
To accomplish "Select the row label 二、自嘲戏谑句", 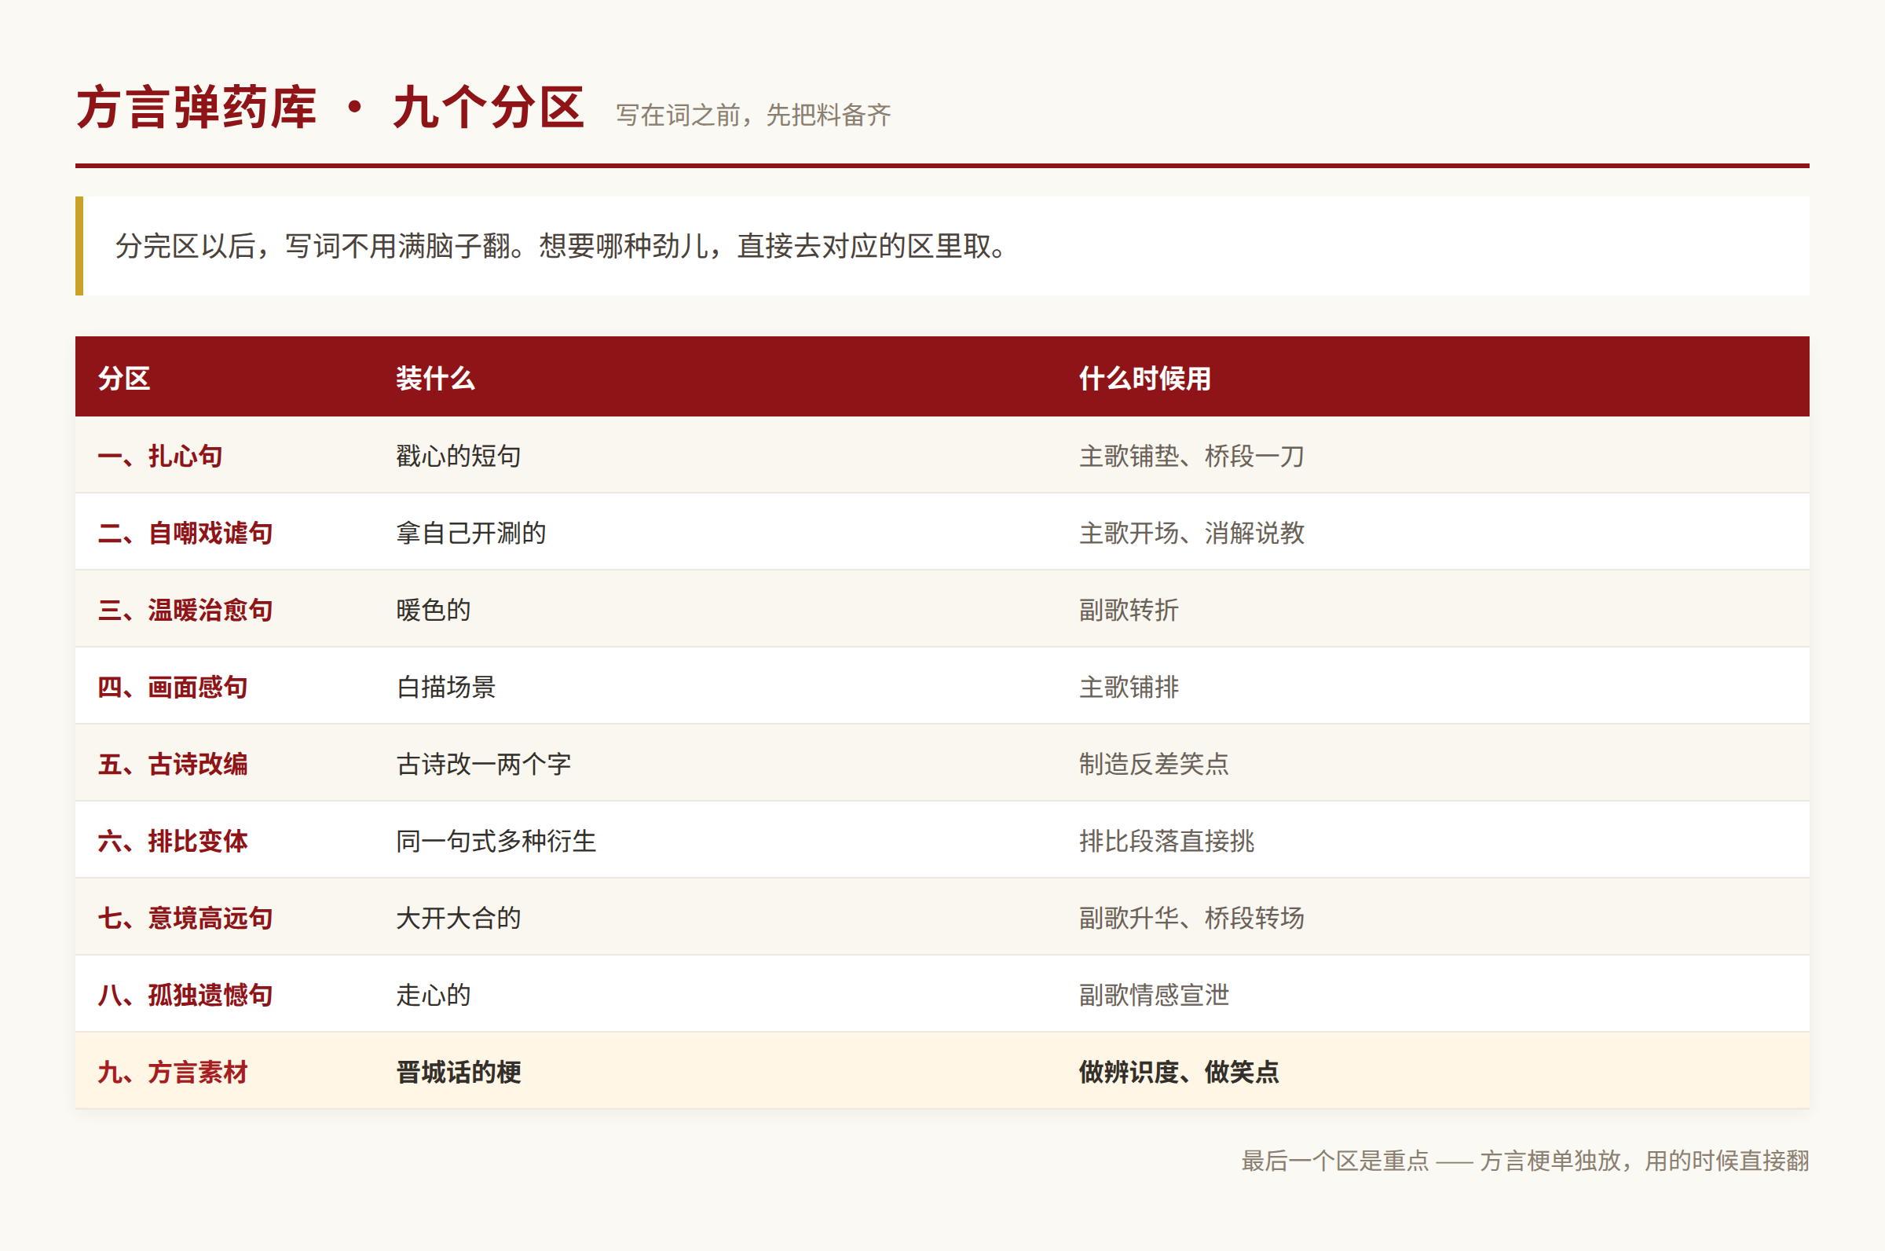I will 185,532.
